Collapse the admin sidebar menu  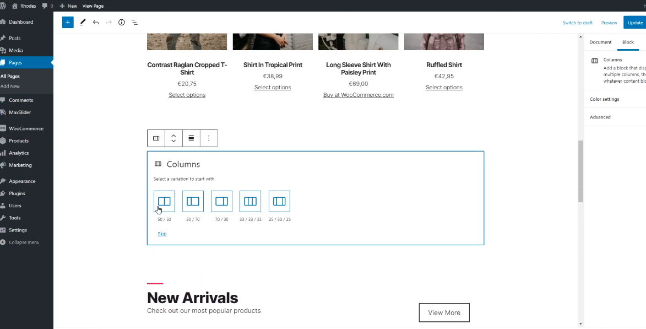24,242
